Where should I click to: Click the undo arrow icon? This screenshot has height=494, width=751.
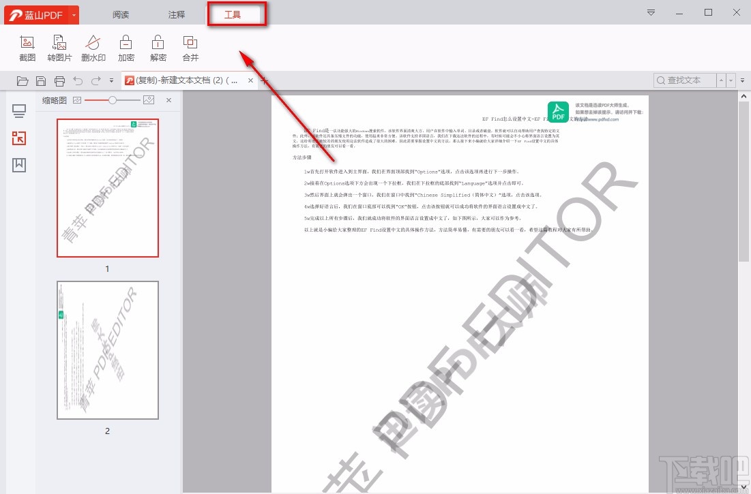click(78, 80)
